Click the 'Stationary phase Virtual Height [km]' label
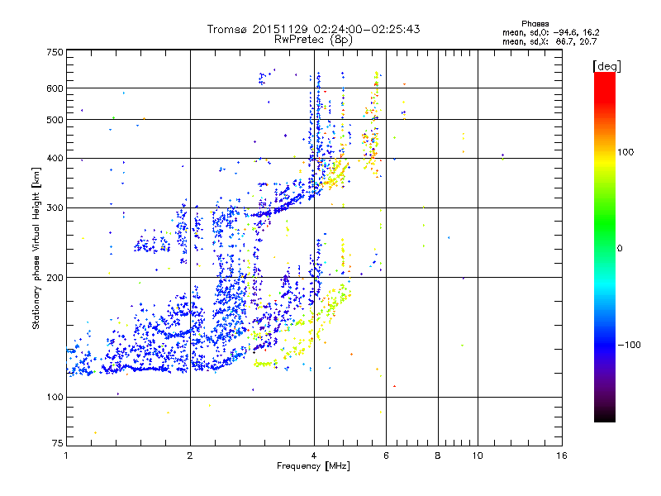661x496 pixels. [x=36, y=249]
